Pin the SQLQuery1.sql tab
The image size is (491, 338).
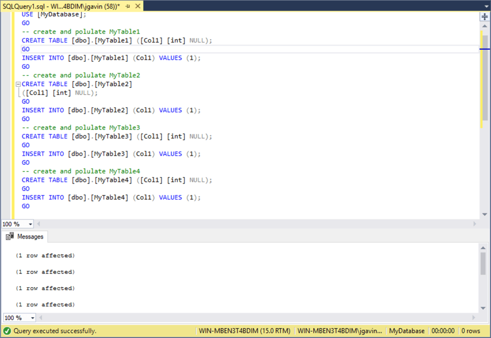128,6
